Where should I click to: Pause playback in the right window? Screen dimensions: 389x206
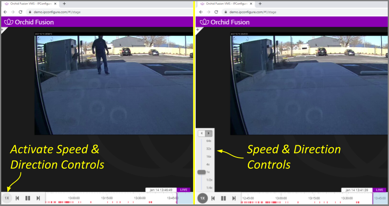pyautogui.click(x=224, y=198)
